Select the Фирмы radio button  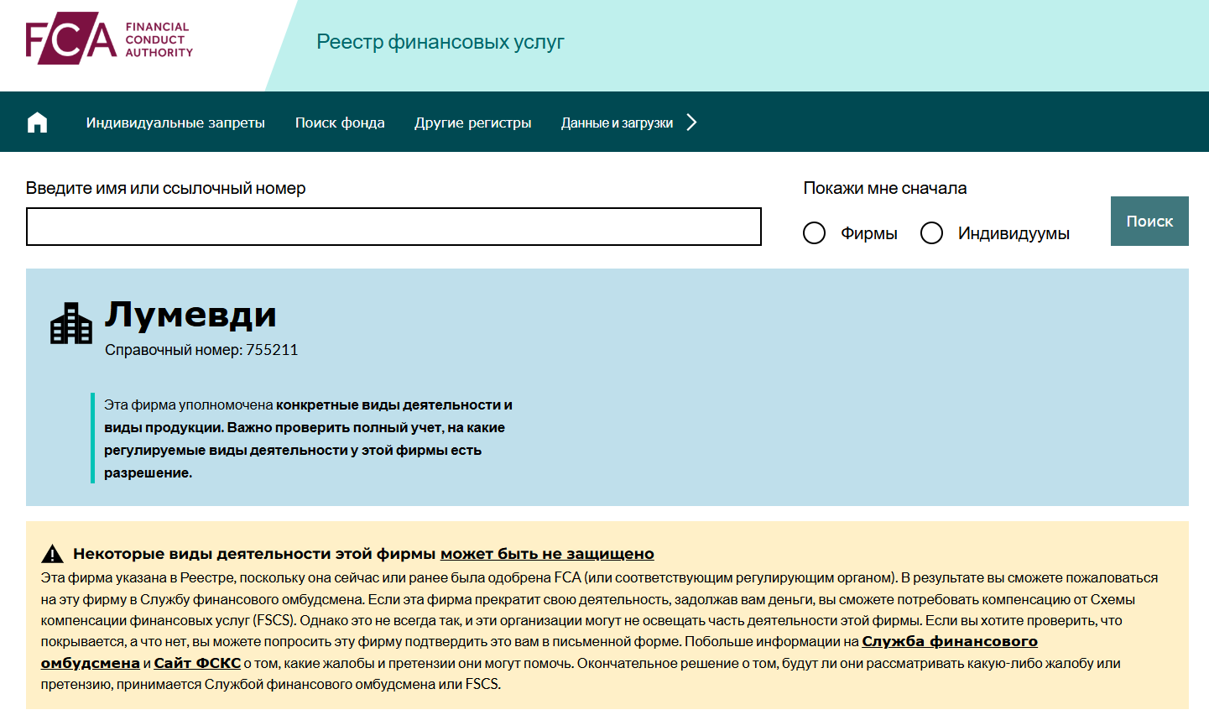(x=814, y=232)
